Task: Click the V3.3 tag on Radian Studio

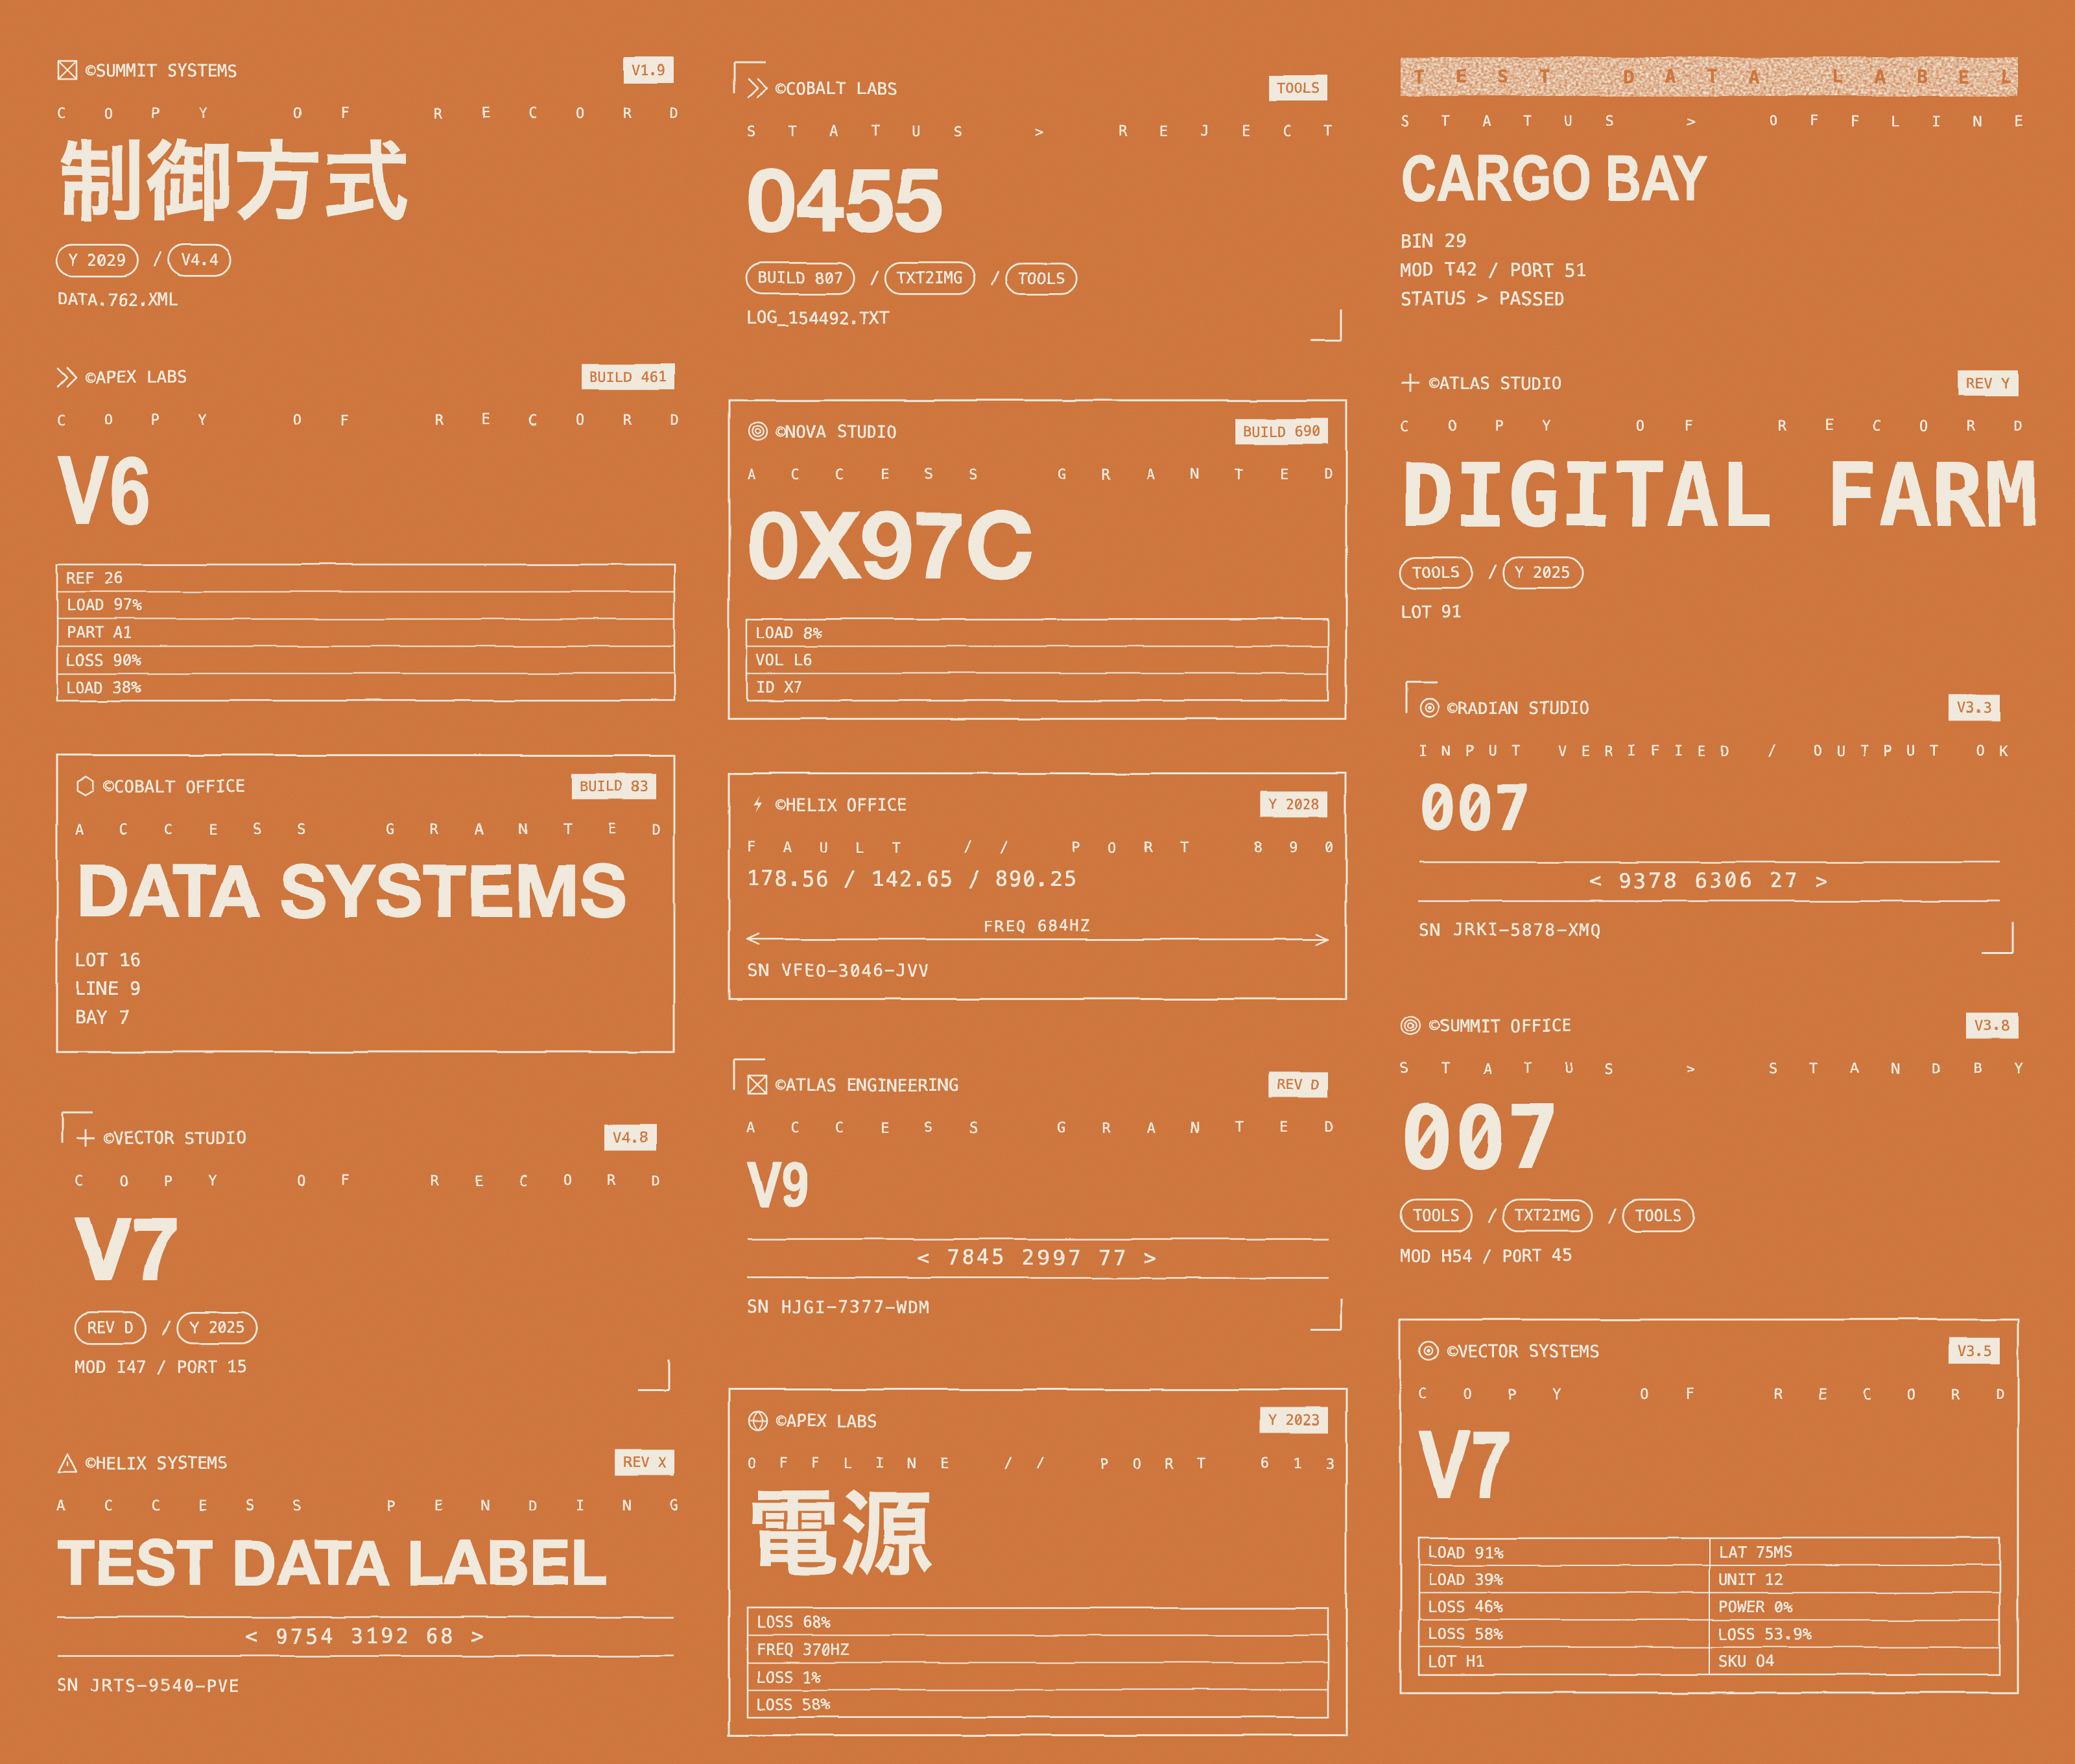Action: [1974, 708]
